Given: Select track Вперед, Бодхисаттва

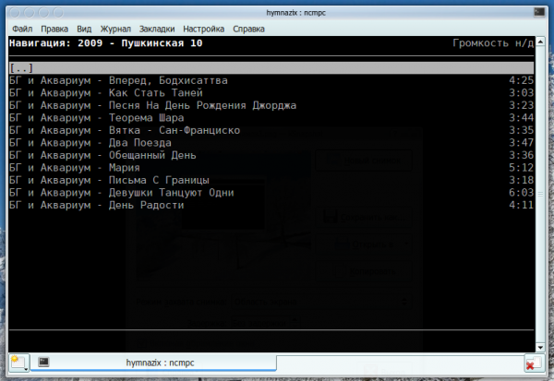Looking at the screenshot, I should coord(271,80).
